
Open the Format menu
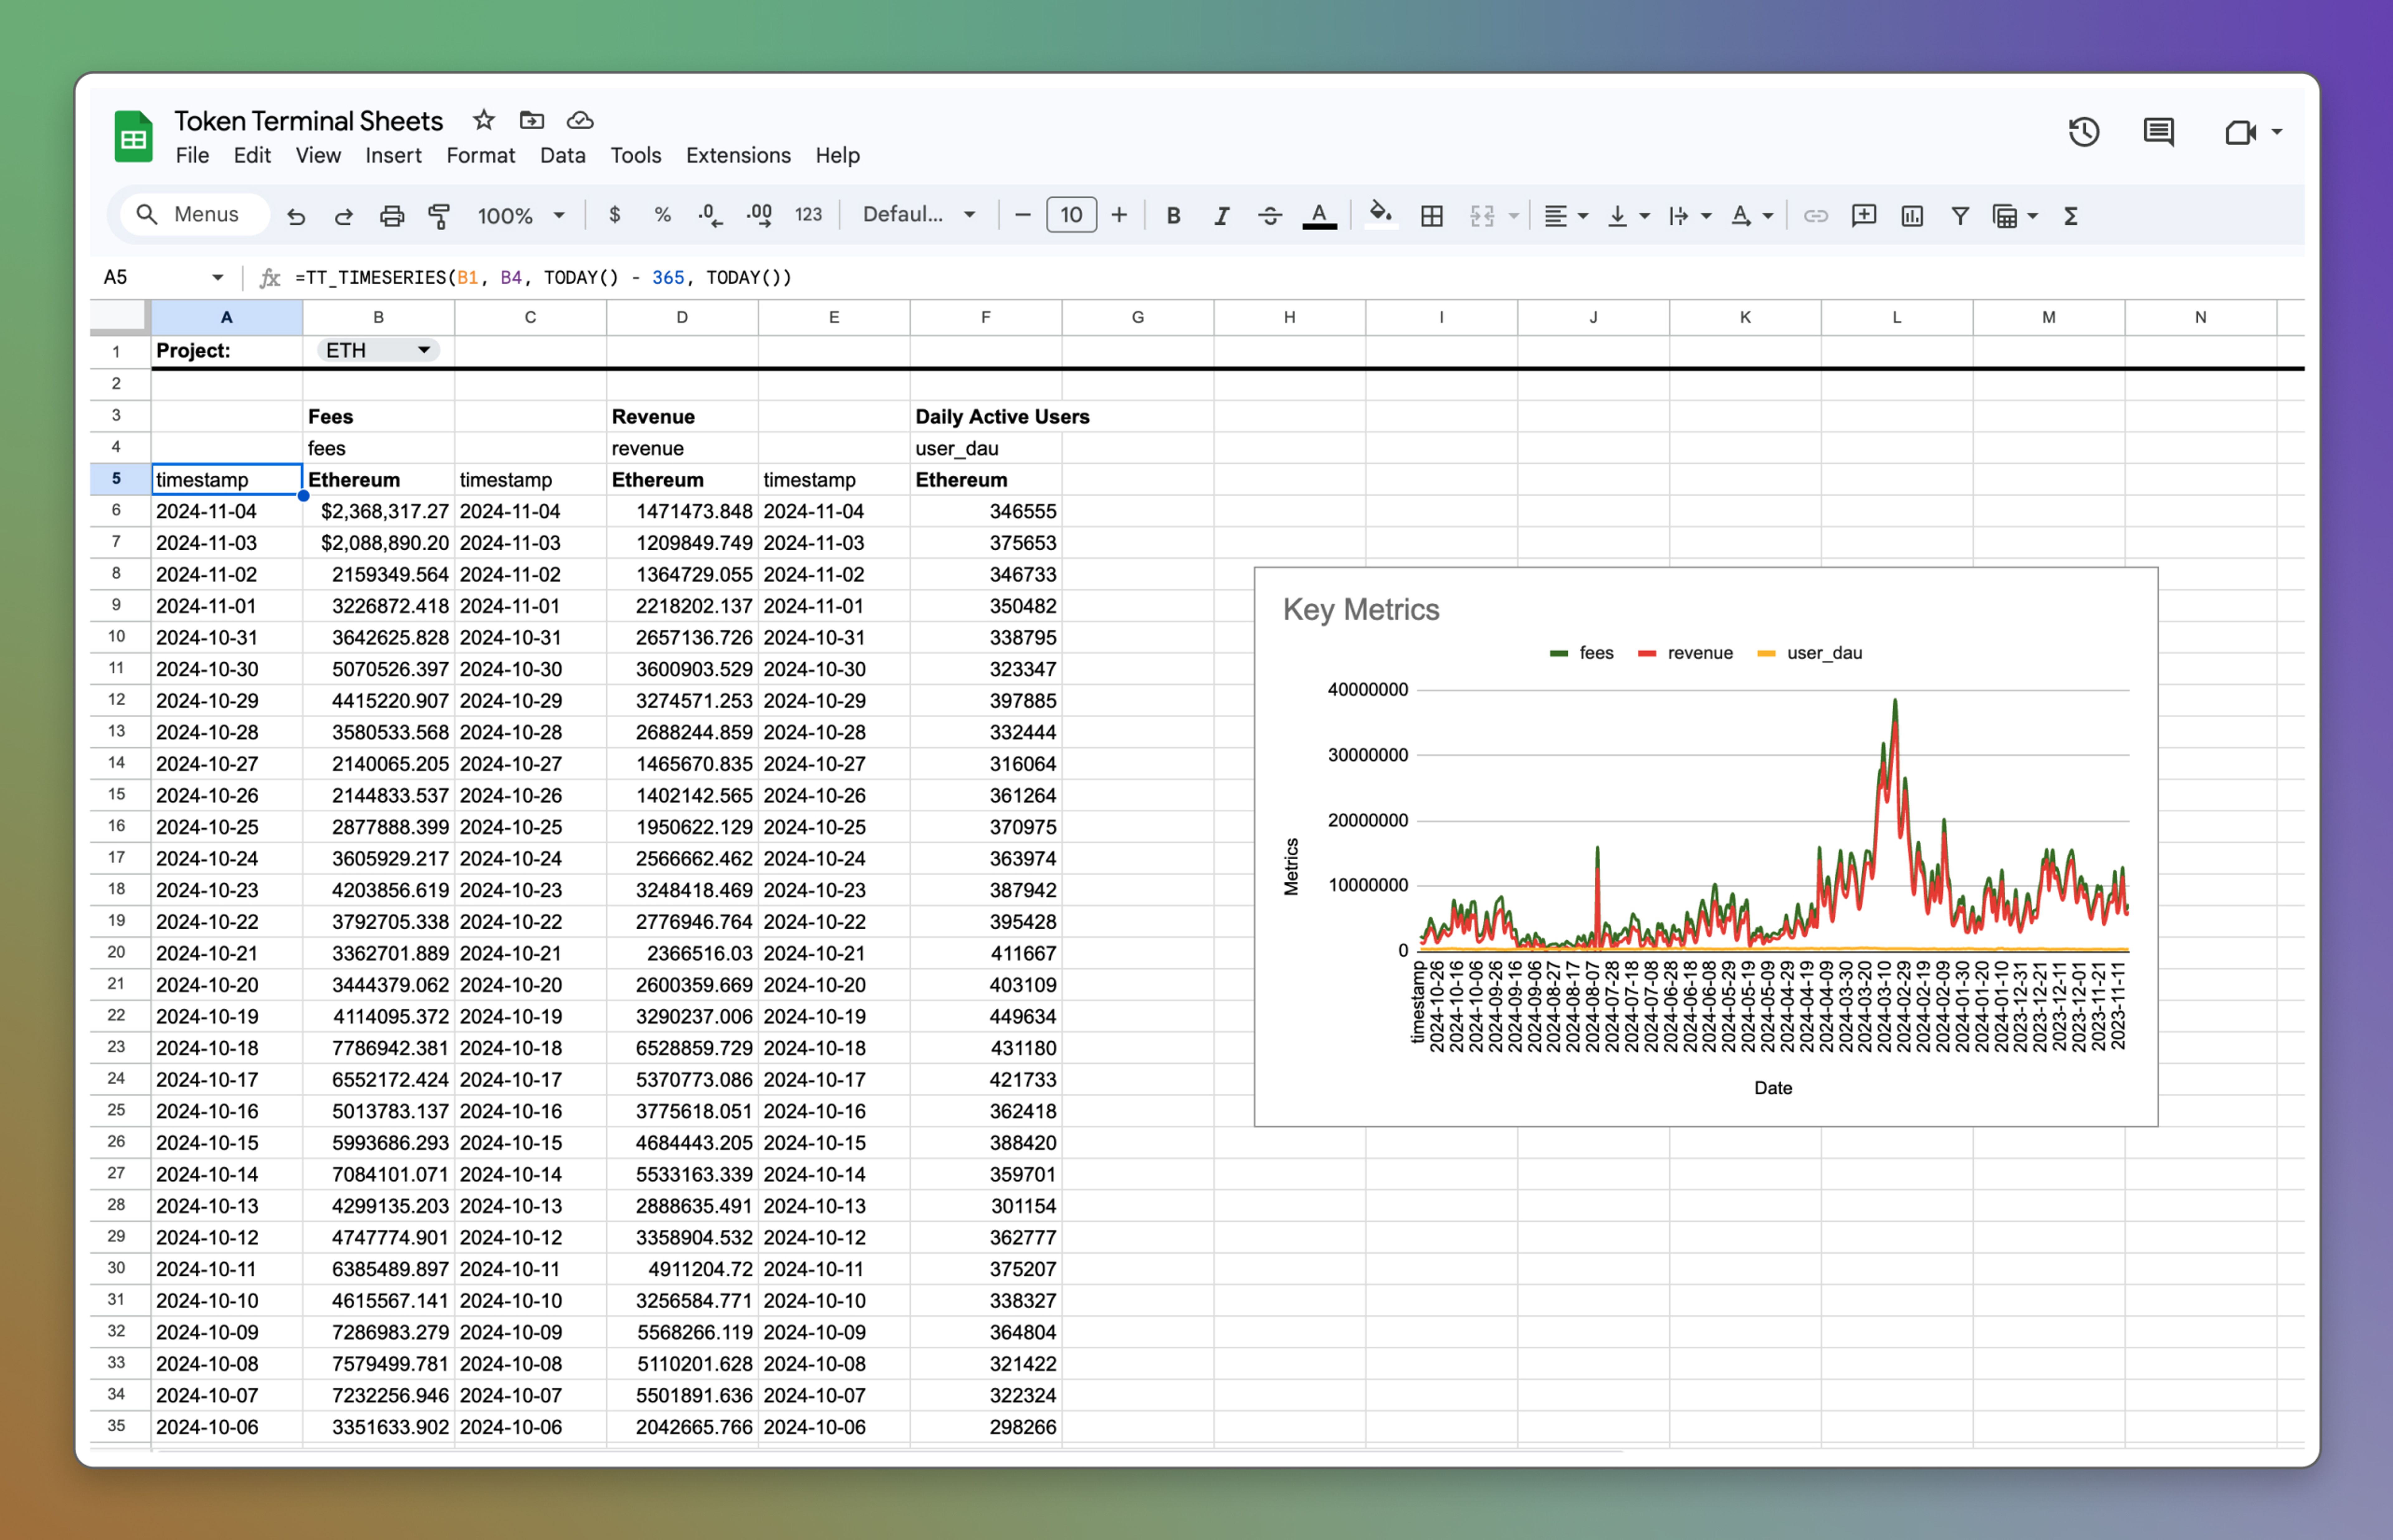click(x=481, y=156)
